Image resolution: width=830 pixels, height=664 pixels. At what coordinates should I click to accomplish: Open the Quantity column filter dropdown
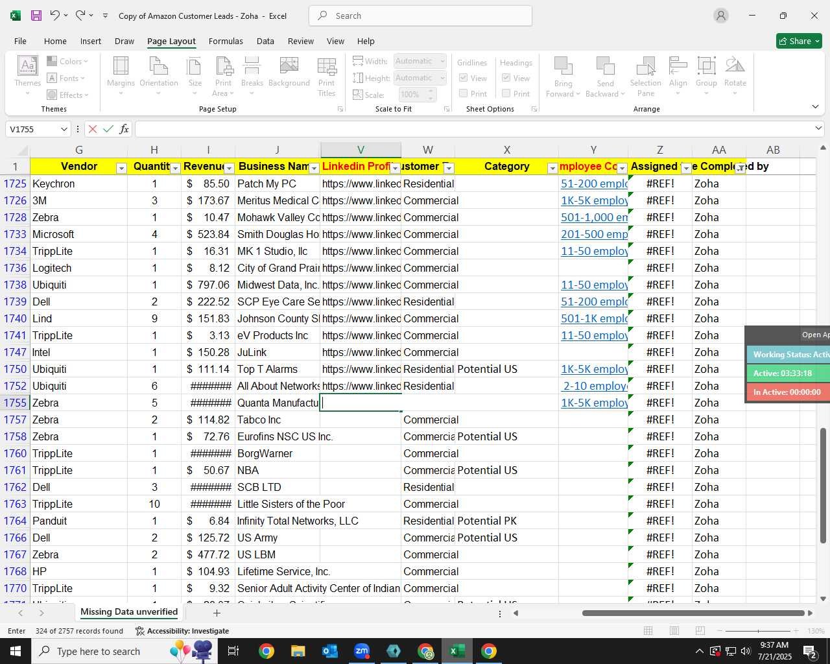point(175,169)
